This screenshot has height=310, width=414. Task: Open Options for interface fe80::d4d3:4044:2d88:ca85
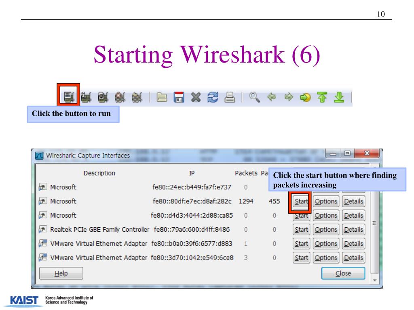pos(326,216)
